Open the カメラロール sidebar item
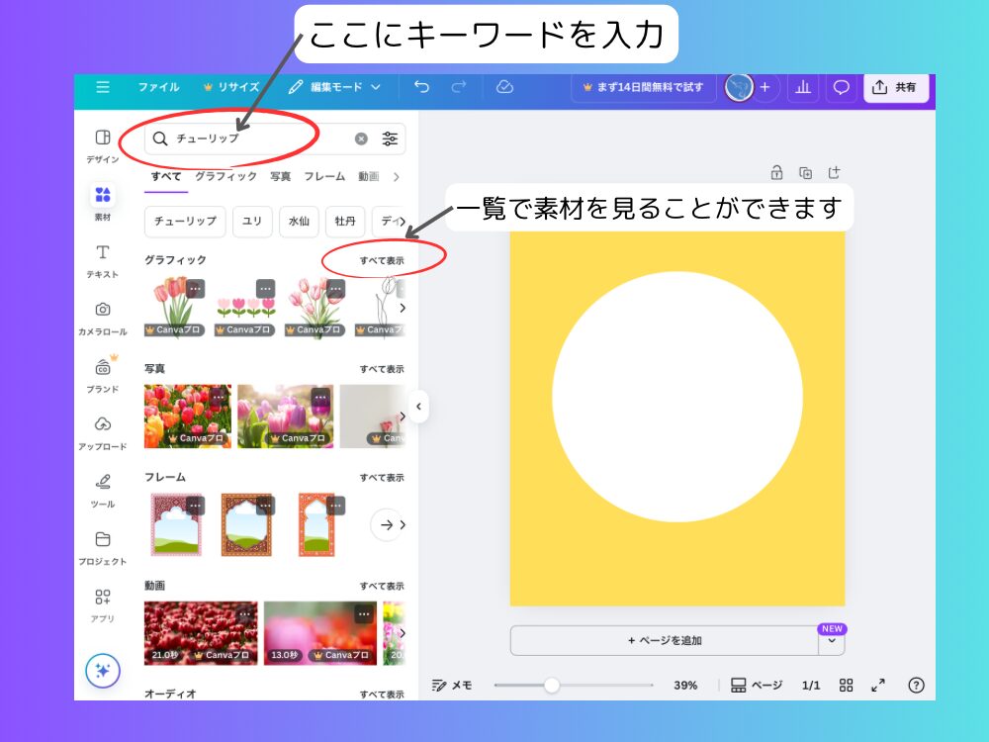The height and width of the screenshot is (742, 989). (x=103, y=318)
